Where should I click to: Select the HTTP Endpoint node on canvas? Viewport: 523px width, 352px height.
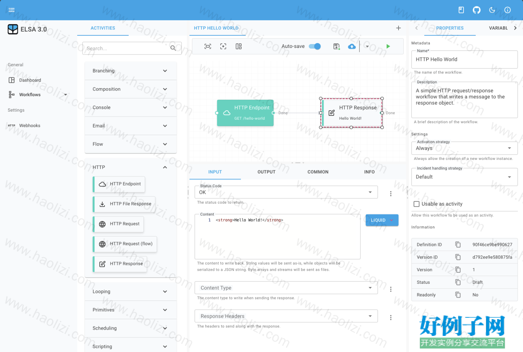[x=245, y=113]
